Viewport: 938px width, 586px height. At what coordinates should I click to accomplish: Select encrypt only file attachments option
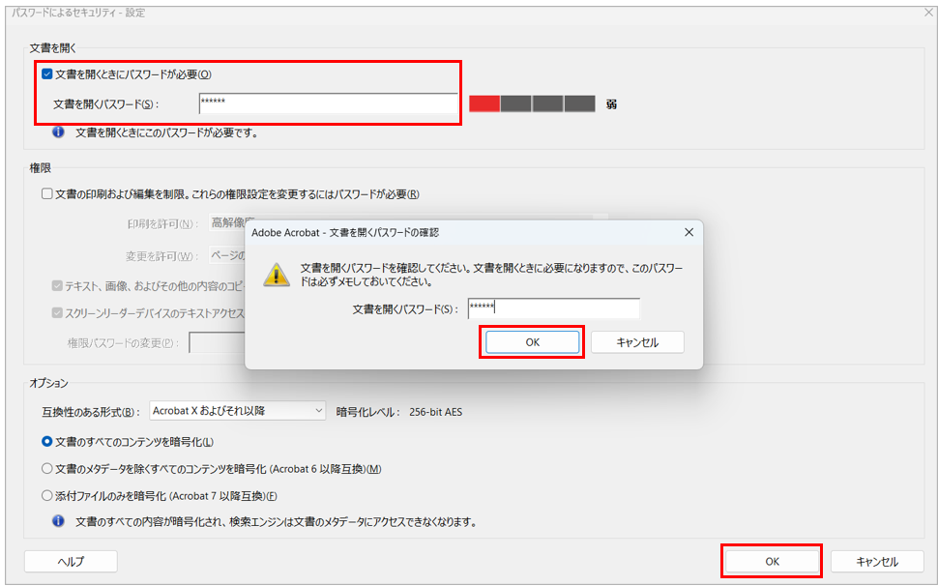tap(47, 496)
